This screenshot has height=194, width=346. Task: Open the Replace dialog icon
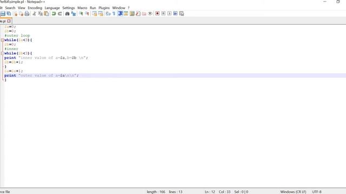pyautogui.click(x=74, y=13)
